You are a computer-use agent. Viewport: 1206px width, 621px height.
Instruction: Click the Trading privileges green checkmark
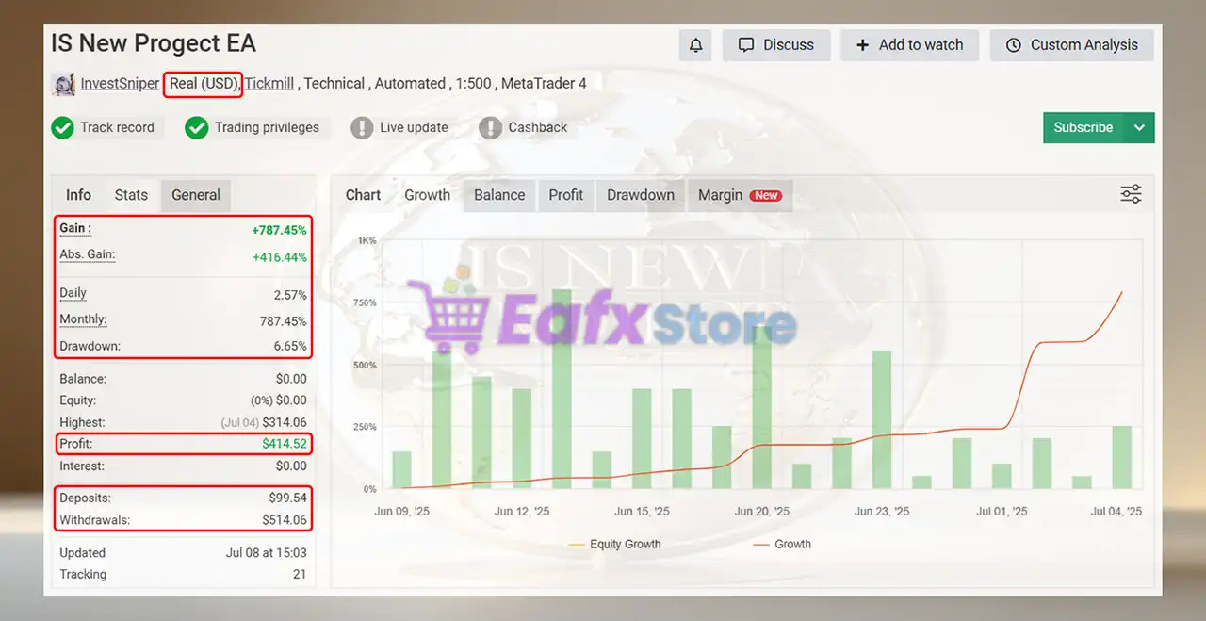pos(196,127)
